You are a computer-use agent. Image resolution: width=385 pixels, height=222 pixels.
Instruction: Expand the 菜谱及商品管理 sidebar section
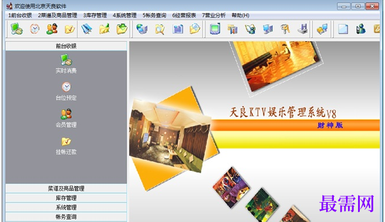tap(66, 189)
